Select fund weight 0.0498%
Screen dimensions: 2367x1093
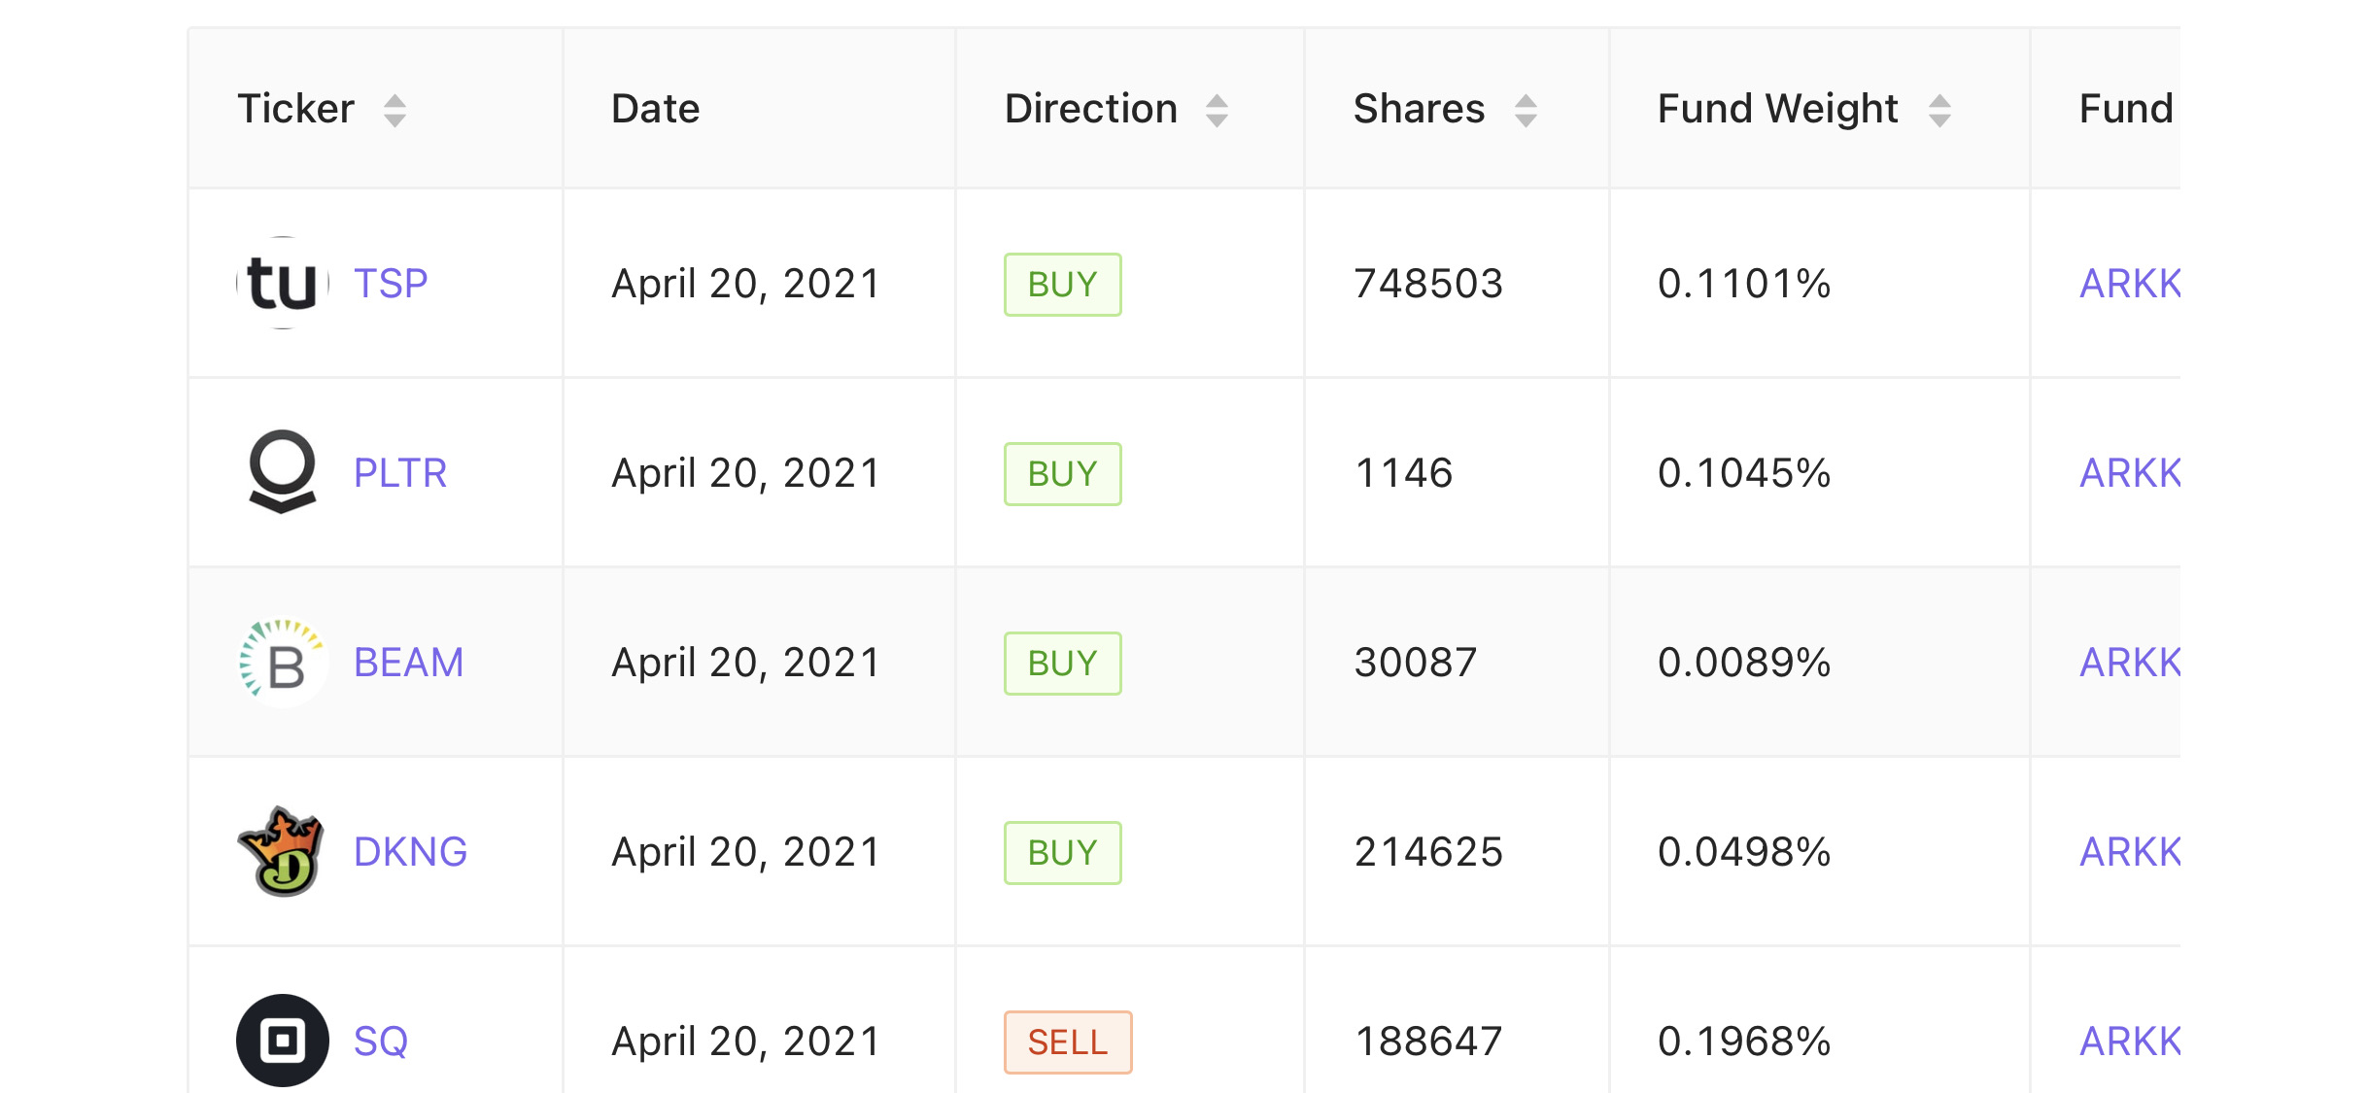click(1744, 852)
